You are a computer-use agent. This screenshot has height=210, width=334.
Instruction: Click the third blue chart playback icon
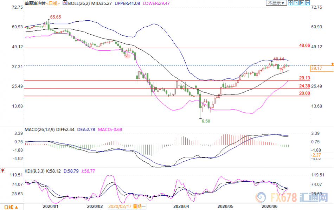(301, 3)
